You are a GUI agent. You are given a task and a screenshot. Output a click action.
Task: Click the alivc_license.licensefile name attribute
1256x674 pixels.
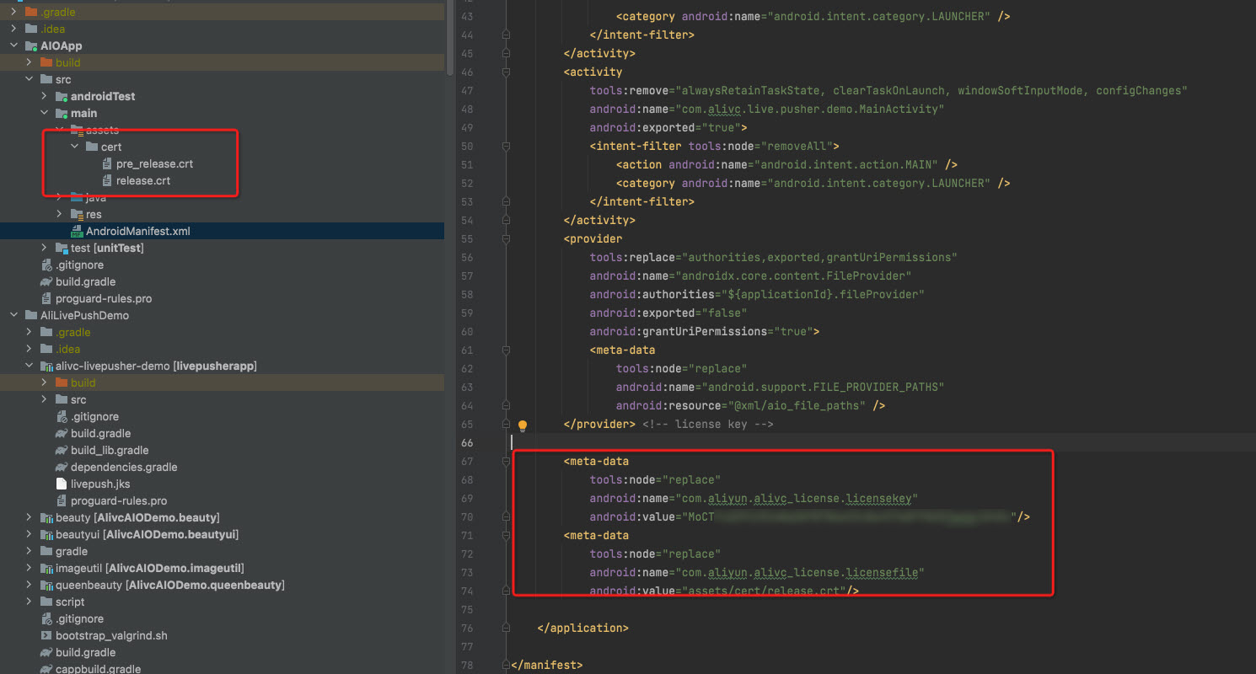click(x=757, y=573)
